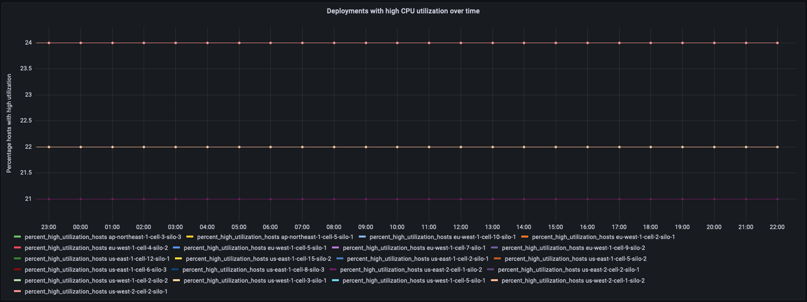Toggle the ap-northeast-1-cell-5-silo-1 series label
The width and height of the screenshot is (807, 302).
[x=275, y=237]
